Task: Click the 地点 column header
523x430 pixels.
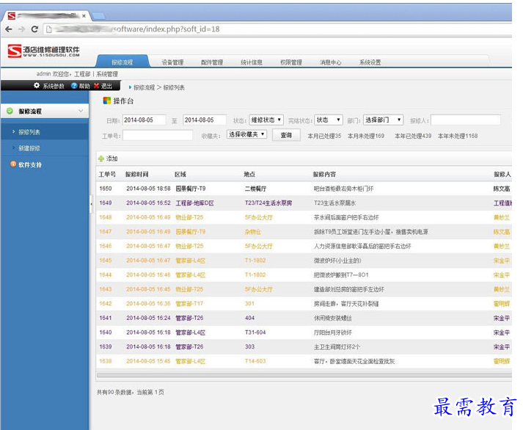Action: [x=249, y=174]
